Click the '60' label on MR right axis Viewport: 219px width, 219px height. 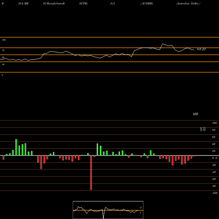[x=214, y=137]
